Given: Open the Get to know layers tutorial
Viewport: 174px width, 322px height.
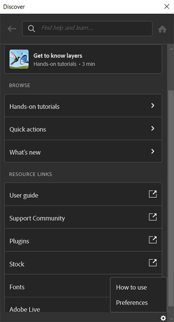Looking at the screenshot, I should 83,59.
